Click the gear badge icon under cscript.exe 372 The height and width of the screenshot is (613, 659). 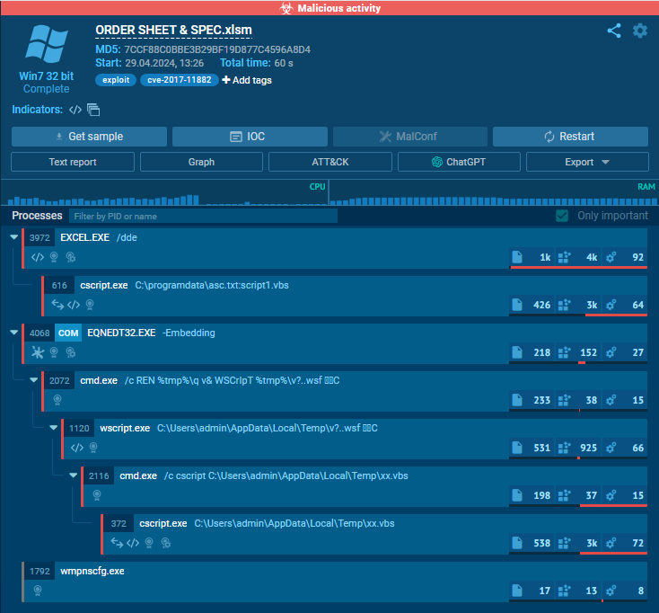click(165, 543)
